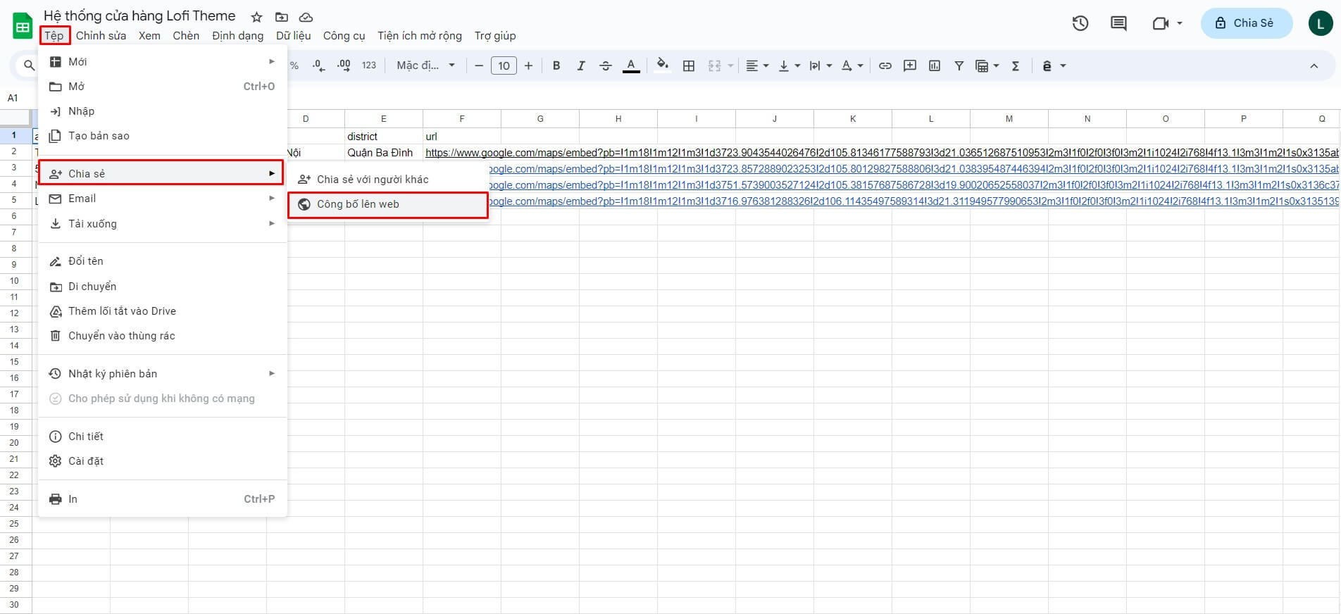This screenshot has width=1341, height=614.
Task: Open the fill color picker
Action: tap(662, 65)
